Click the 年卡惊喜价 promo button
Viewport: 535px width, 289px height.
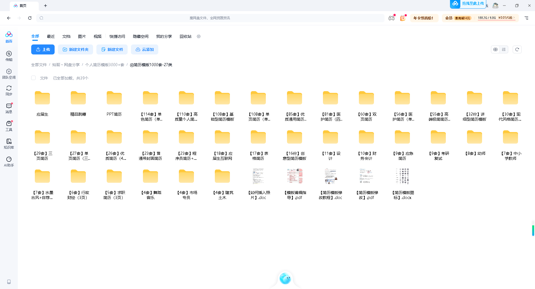[x=424, y=18]
